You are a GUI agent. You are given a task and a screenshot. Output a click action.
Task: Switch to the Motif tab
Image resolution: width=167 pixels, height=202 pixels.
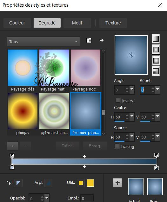[x=77, y=23]
